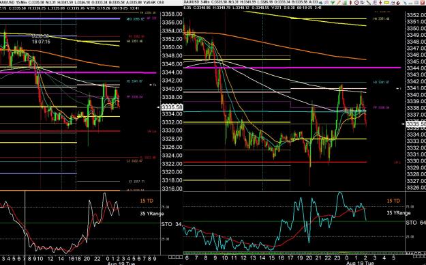426x265 pixels.
Task: Click the red down arrow marker tool
Action: [380, 3]
